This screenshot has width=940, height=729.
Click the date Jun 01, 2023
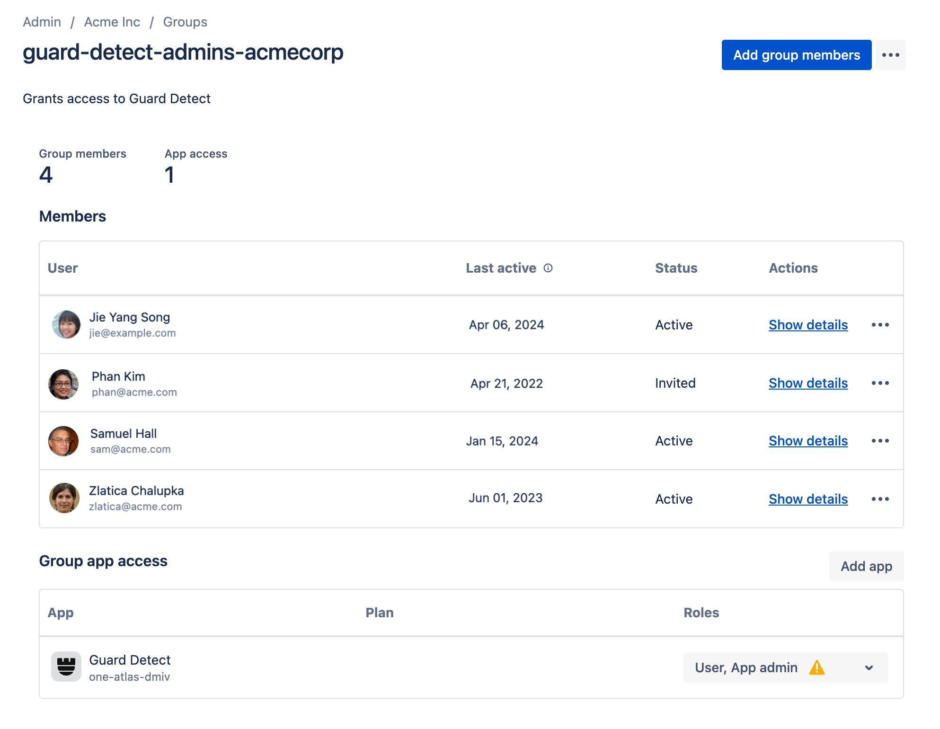coord(505,498)
